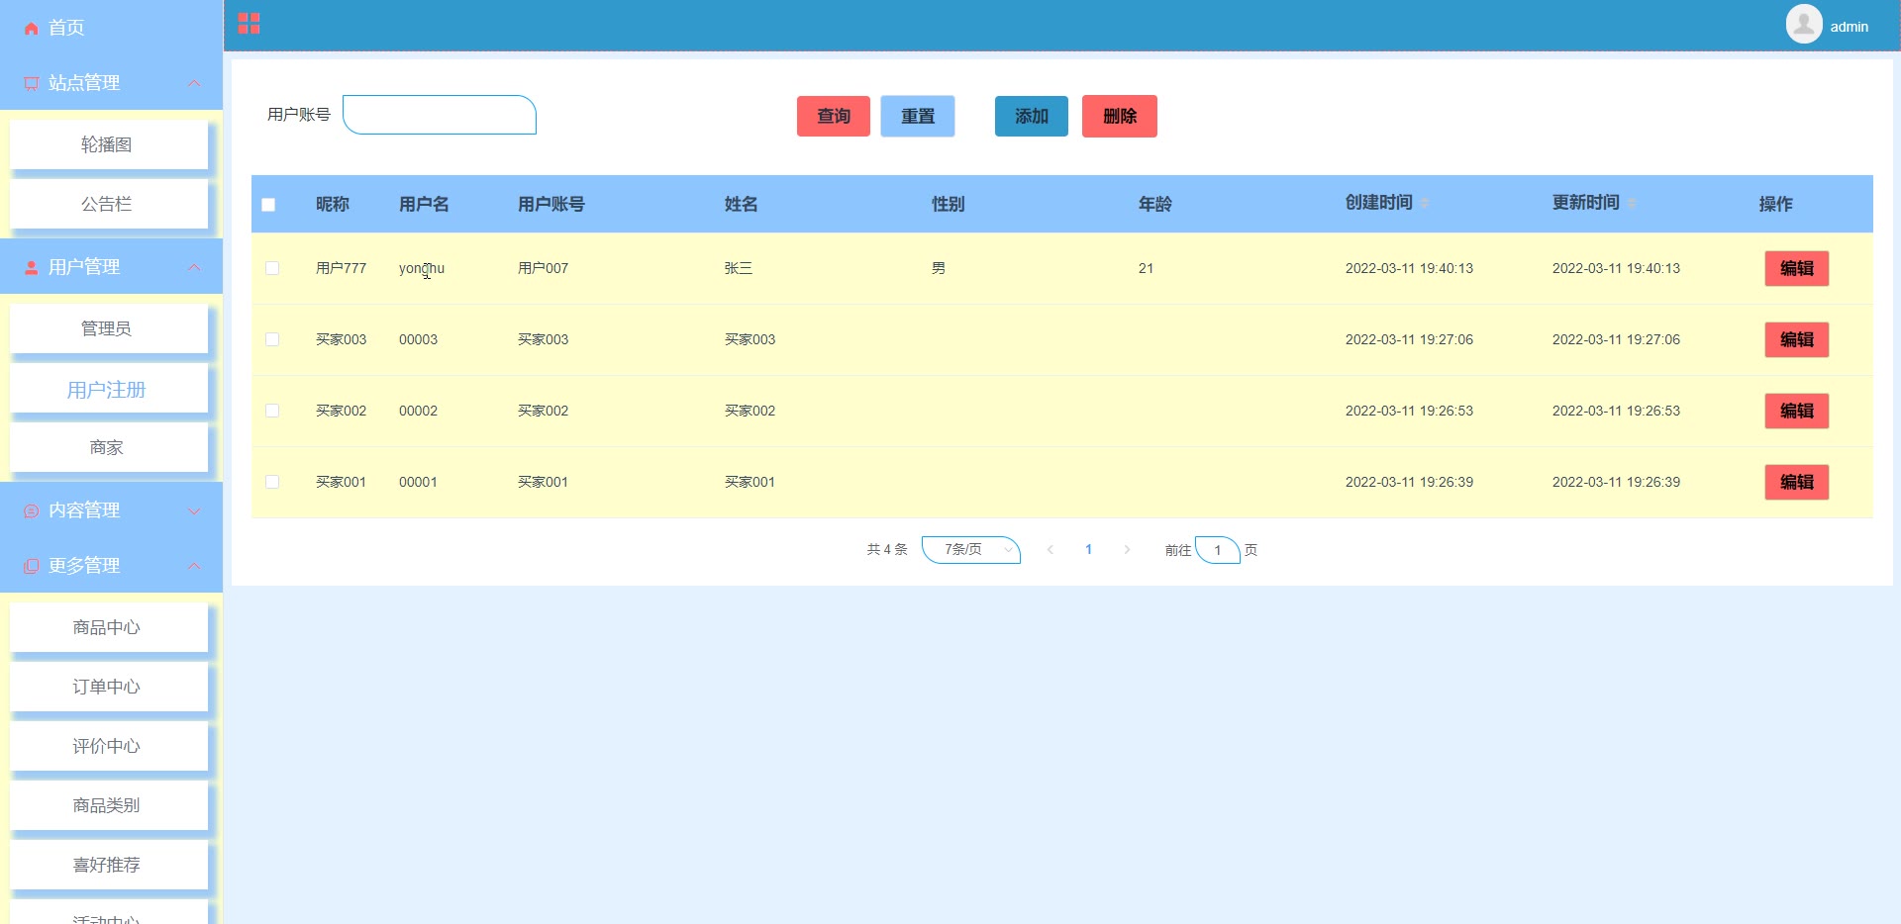Click the 用户管理 person icon

(31, 268)
